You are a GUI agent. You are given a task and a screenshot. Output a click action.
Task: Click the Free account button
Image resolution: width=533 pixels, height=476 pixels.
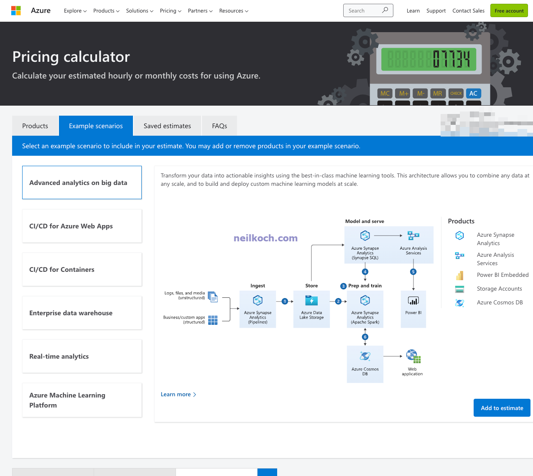(x=509, y=10)
